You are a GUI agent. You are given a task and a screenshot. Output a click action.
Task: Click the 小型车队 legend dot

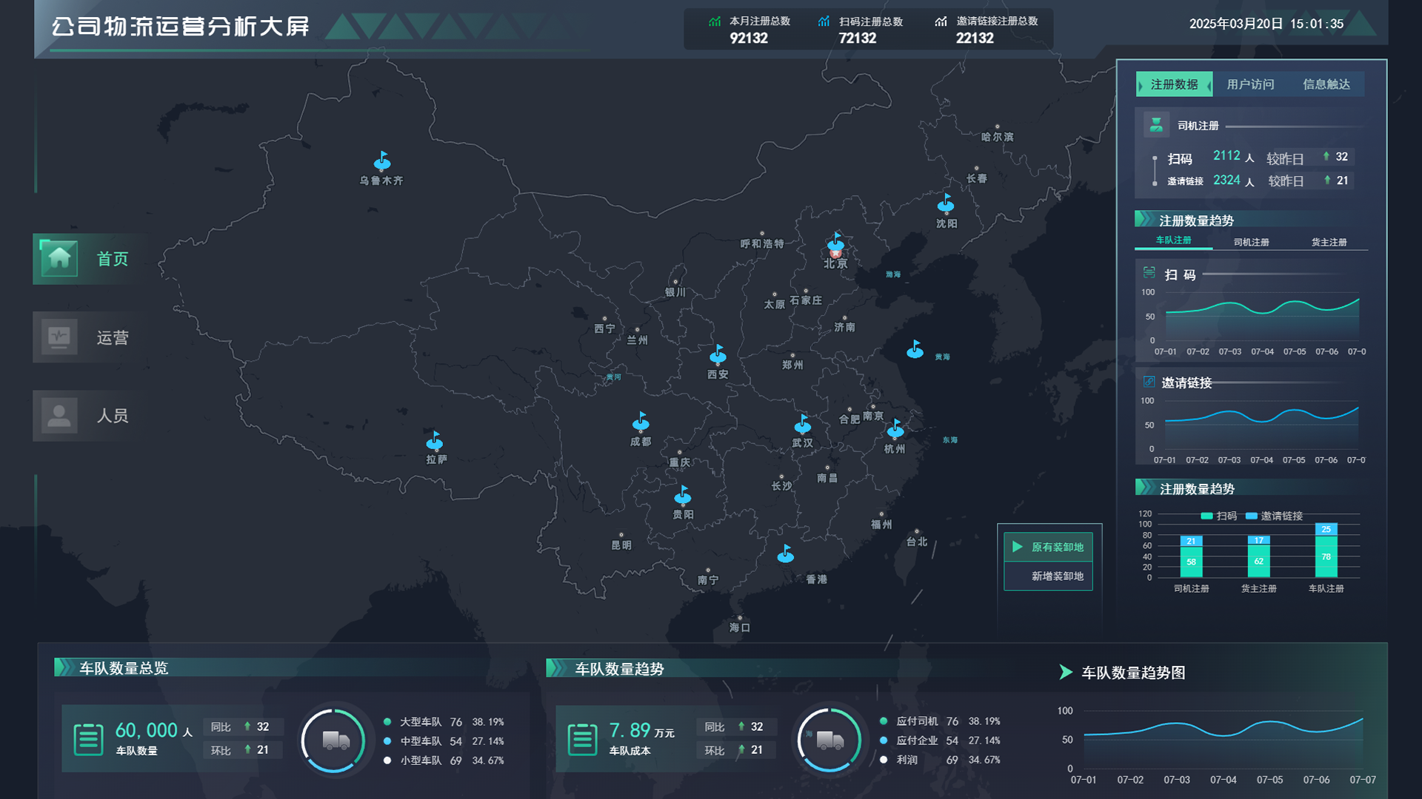tap(387, 760)
